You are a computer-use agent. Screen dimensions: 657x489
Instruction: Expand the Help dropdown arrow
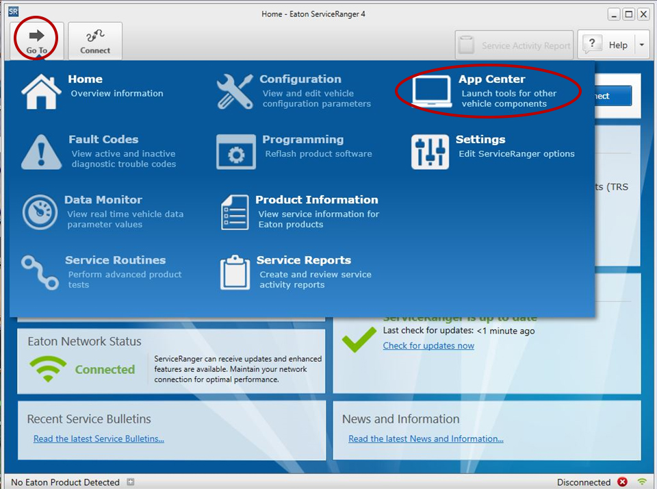coord(642,45)
